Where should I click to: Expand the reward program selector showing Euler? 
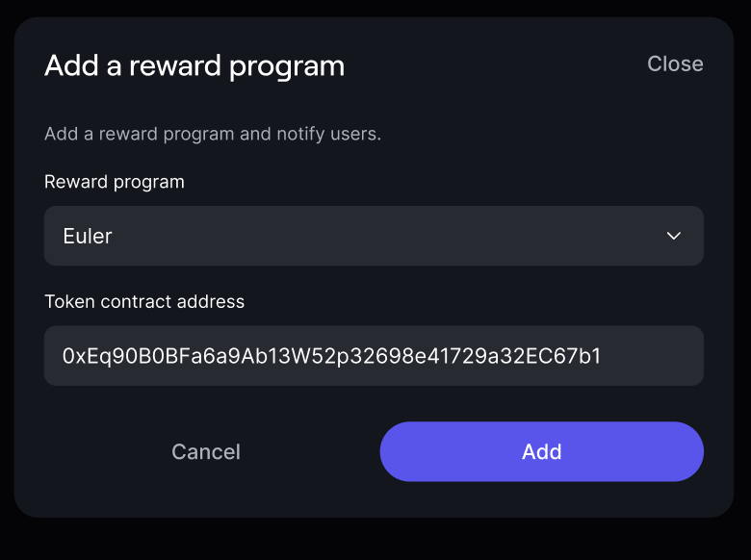374,236
